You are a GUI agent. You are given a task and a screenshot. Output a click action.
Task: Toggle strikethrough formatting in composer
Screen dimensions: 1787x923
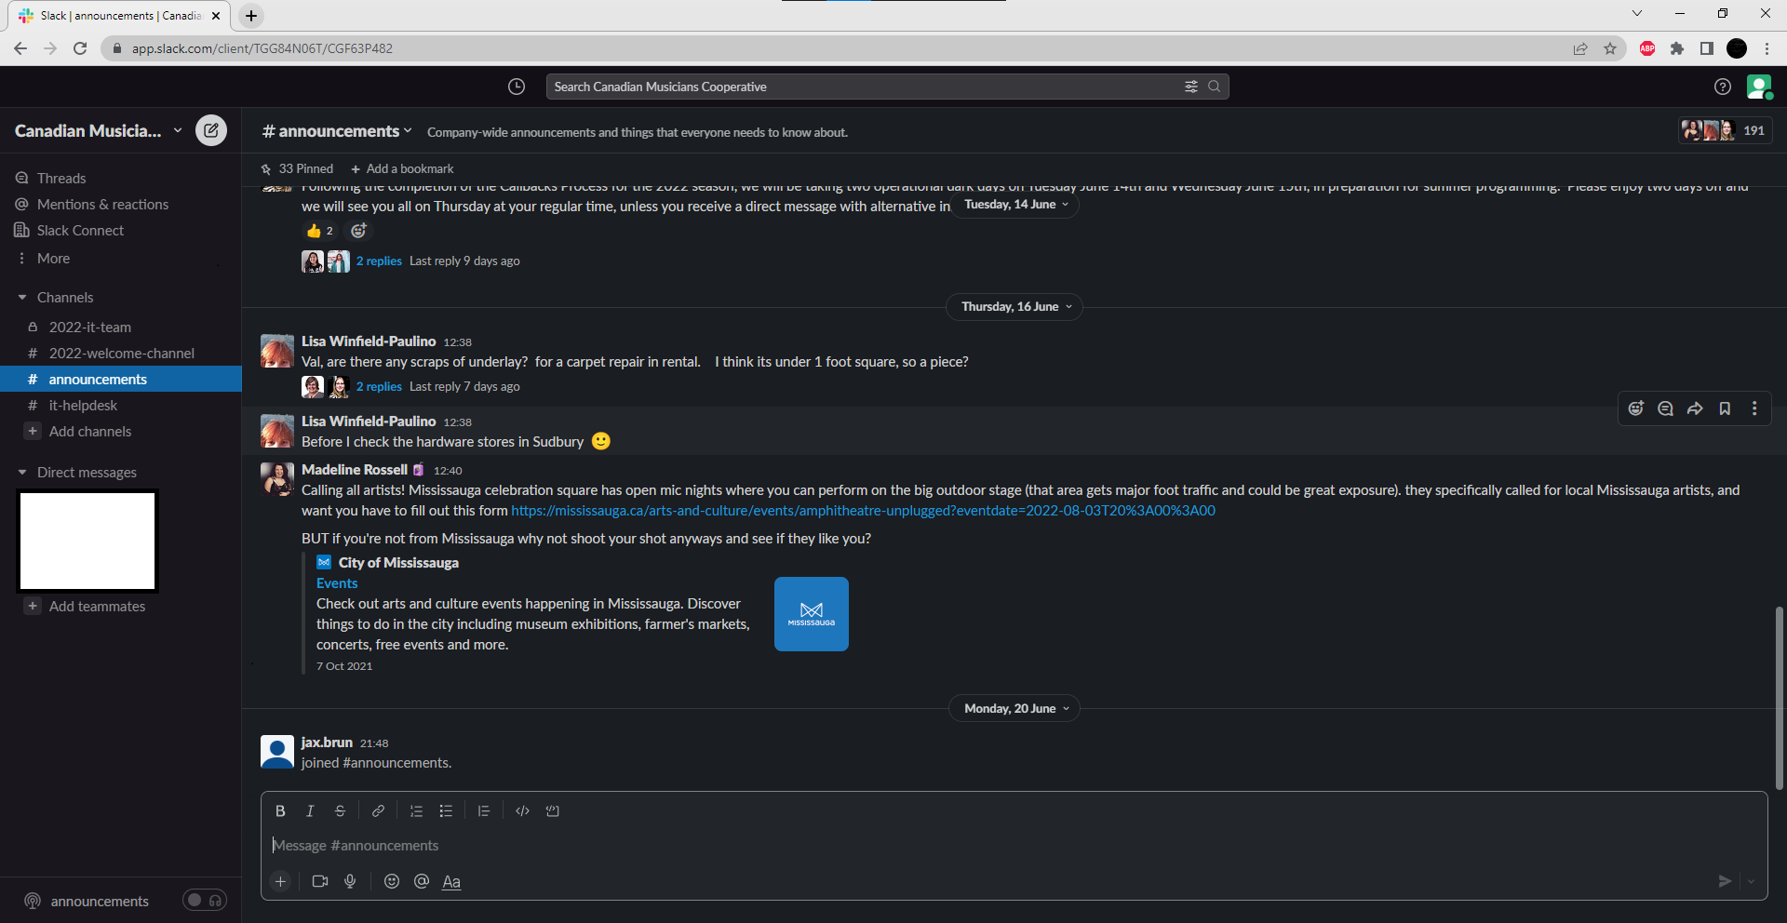340,811
